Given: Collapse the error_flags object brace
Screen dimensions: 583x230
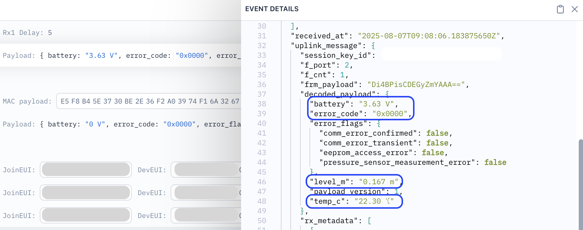Looking at the screenshot, I should 379,124.
